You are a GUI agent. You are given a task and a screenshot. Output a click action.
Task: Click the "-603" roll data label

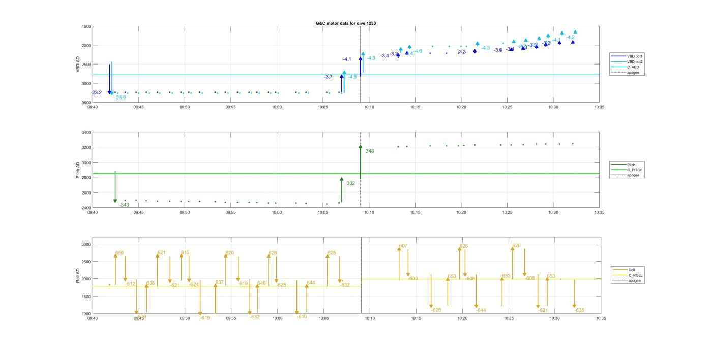tap(413, 278)
